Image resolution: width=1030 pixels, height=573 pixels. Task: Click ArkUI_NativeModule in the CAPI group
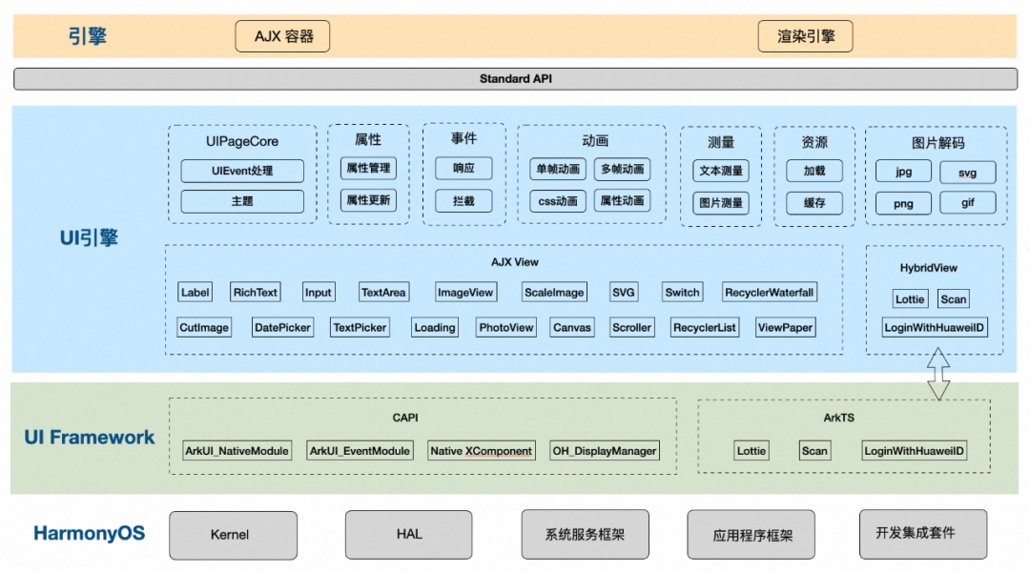pyautogui.click(x=237, y=451)
